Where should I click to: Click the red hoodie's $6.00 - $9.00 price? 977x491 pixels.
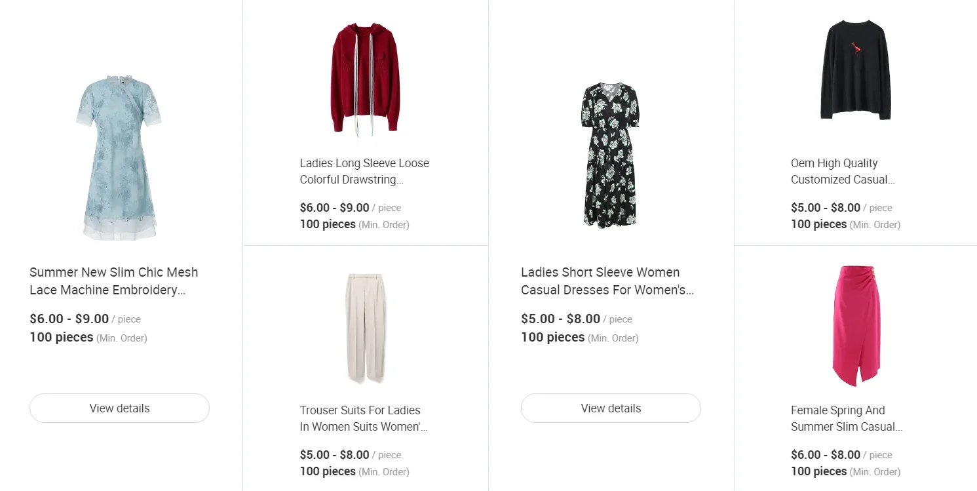click(334, 208)
